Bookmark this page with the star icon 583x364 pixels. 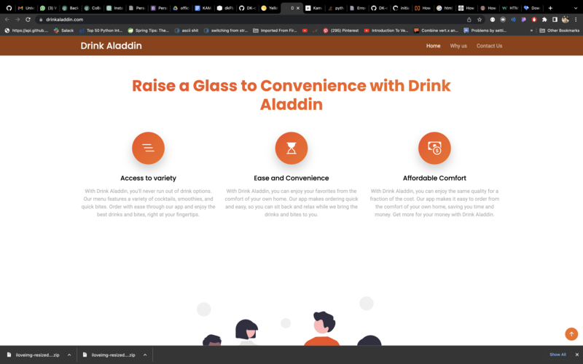[480, 20]
